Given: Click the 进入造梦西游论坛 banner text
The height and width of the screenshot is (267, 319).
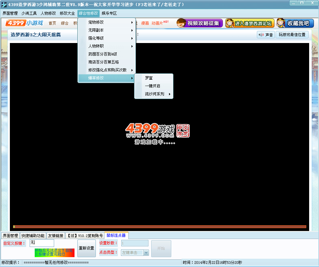Looking at the screenshot, I should 253,24.
